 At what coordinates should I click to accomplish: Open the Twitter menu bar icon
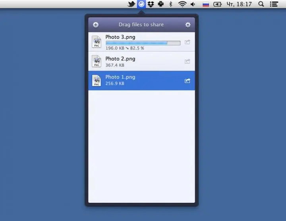pyautogui.click(x=131, y=4)
